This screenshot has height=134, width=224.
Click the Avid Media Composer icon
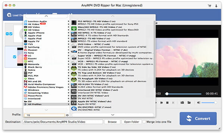point(25,84)
